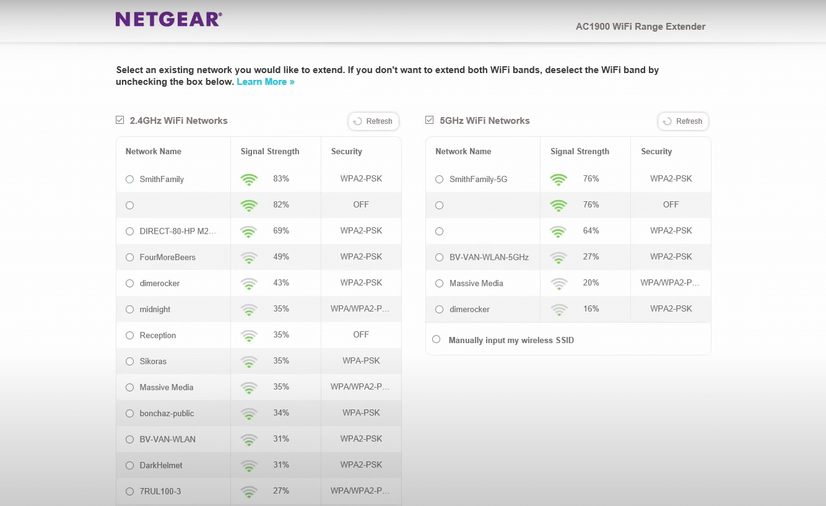This screenshot has width=826, height=506.
Task: Uncheck the 2.4GHz WiFi Networks checkbox
Action: tap(120, 120)
